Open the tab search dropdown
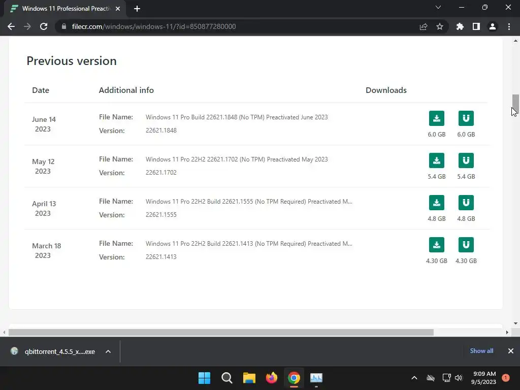This screenshot has height=390, width=520. 438,7
